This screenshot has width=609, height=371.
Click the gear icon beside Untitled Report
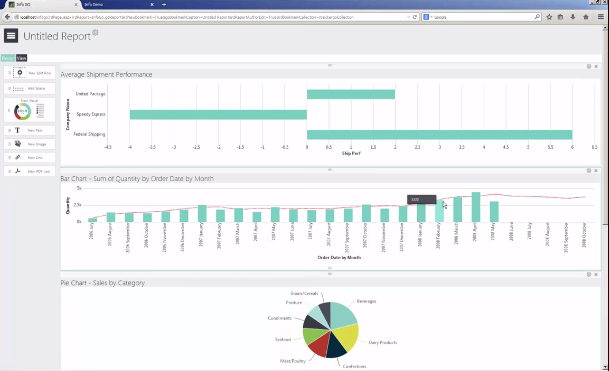[95, 32]
